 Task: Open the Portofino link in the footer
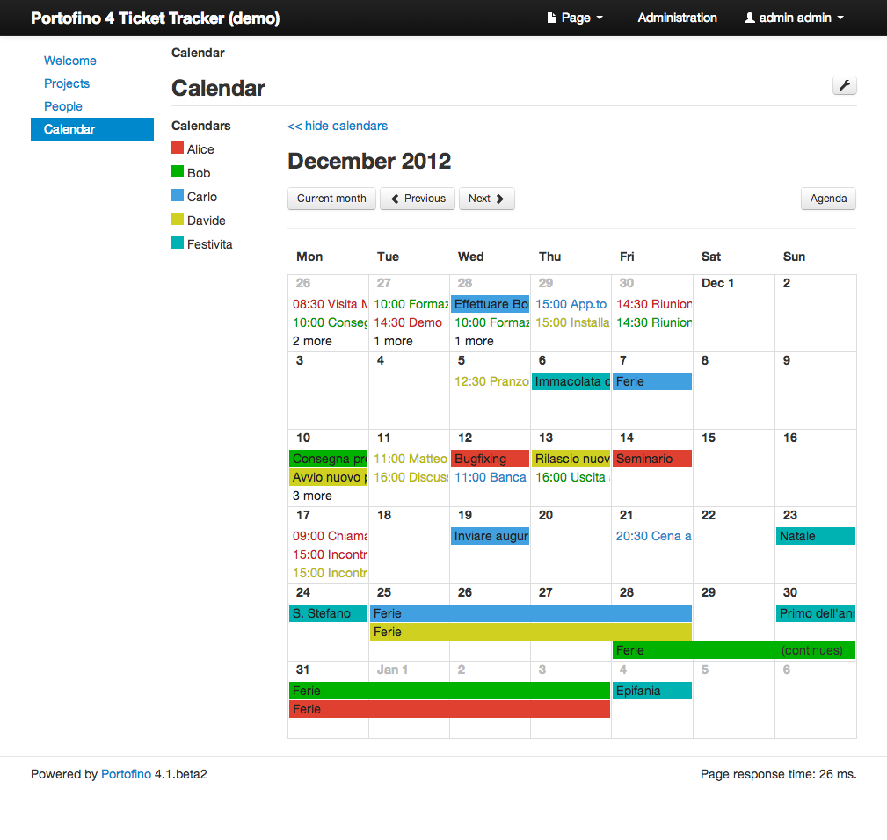click(124, 774)
